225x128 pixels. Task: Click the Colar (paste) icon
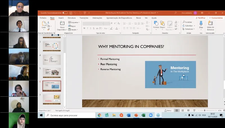[44, 24]
